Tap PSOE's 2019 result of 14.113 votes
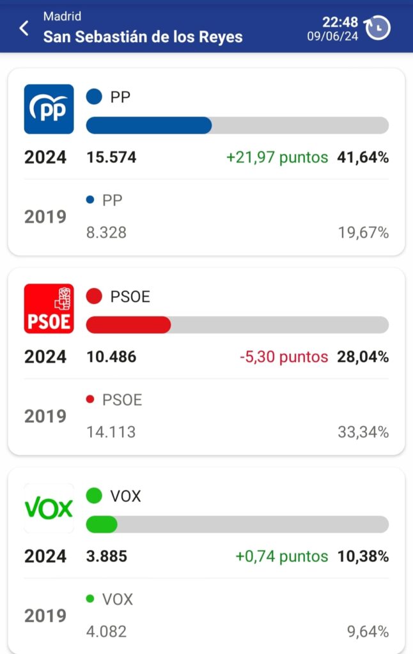Image resolution: width=413 pixels, height=654 pixels. tap(111, 432)
